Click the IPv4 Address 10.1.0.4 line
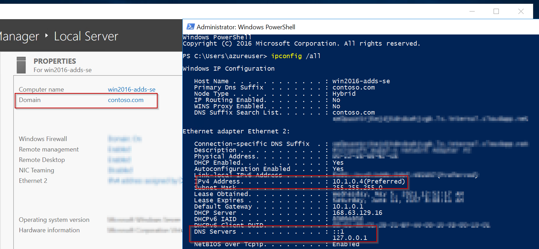The height and width of the screenshot is (249, 539). (x=300, y=181)
